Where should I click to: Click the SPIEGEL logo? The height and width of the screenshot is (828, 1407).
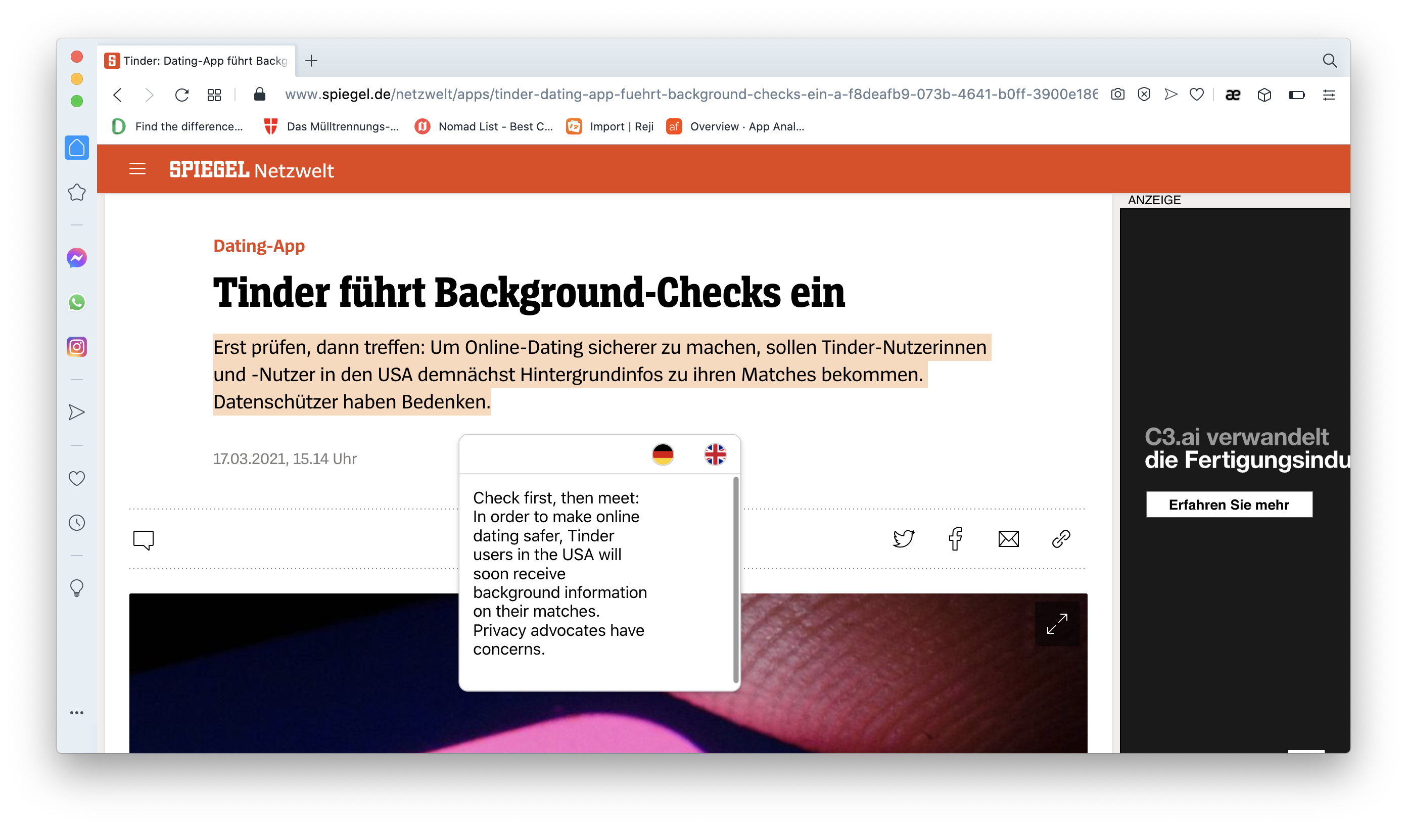click(209, 169)
